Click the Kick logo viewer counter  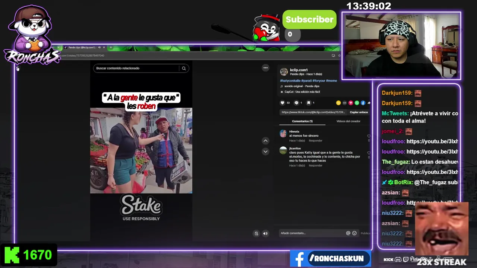tap(28, 255)
